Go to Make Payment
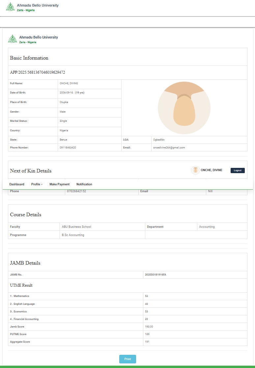This screenshot has height=368, width=255. (59, 184)
